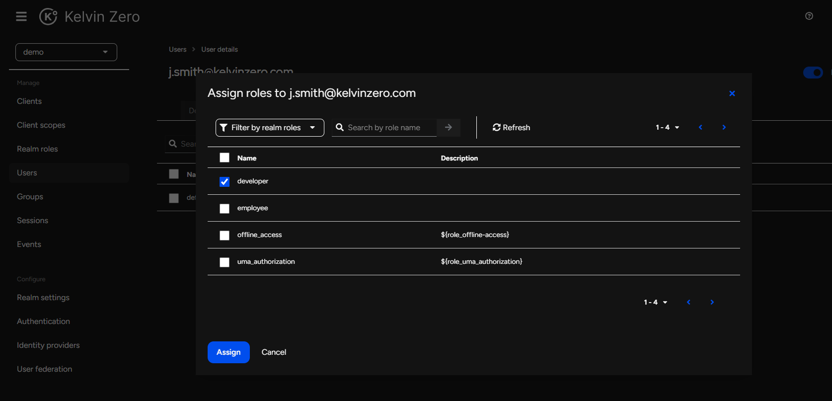This screenshot has width=832, height=401.
Task: Go to previous page in bottom pagination
Action: [688, 302]
